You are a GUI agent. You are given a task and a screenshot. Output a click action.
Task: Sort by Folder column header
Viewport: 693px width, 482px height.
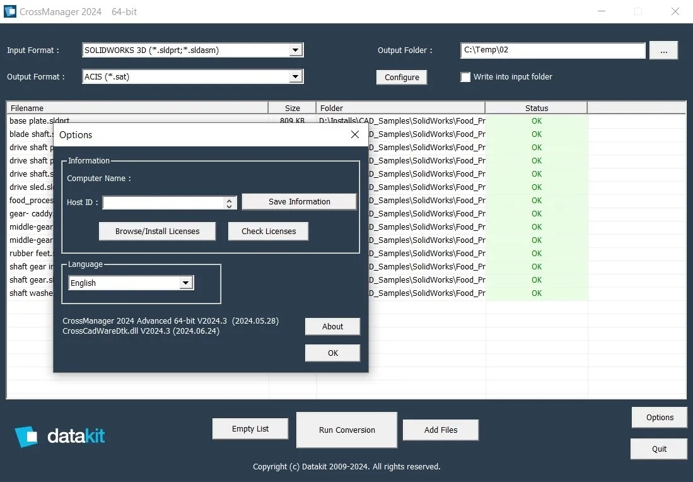coord(400,108)
